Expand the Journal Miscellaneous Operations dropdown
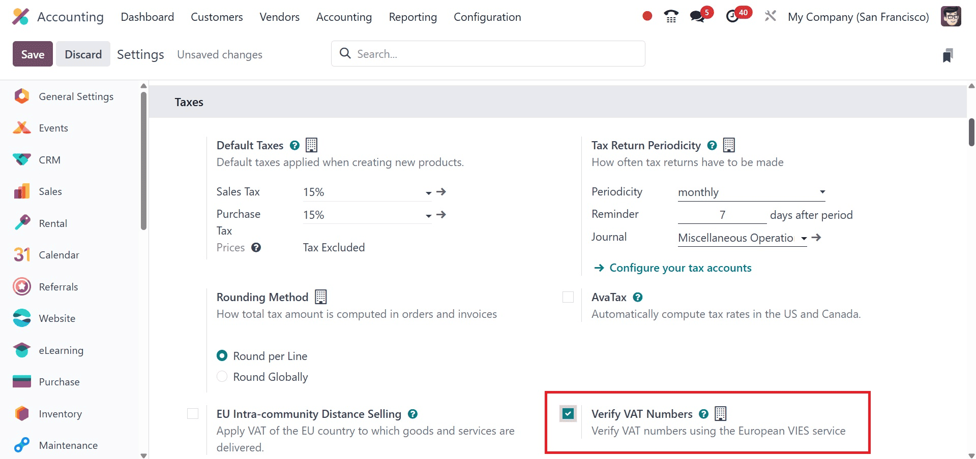Screen dimensions: 976x459 click(742, 238)
